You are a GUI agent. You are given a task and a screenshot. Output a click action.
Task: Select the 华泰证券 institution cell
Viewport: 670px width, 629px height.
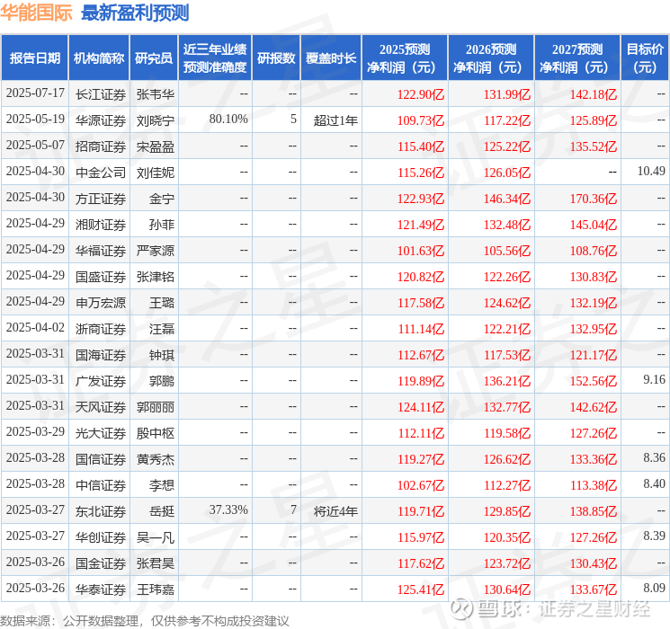click(x=101, y=589)
